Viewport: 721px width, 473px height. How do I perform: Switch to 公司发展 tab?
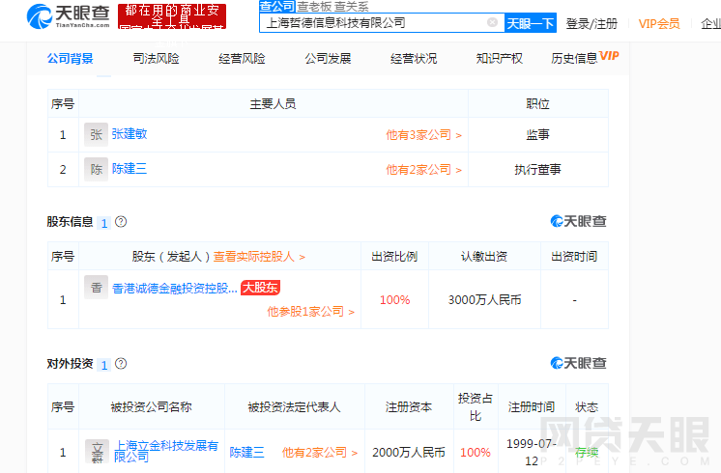(x=328, y=59)
